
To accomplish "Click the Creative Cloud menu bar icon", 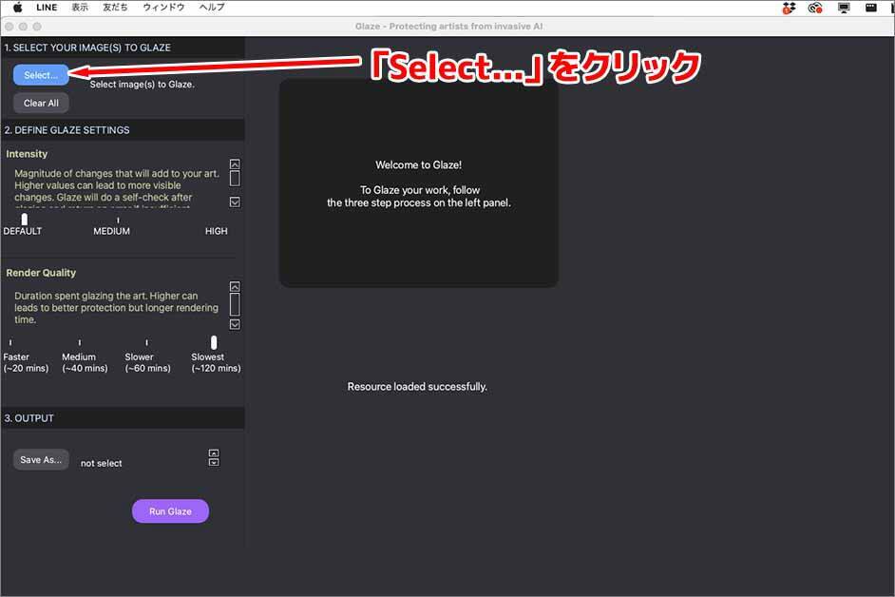I will [x=815, y=8].
